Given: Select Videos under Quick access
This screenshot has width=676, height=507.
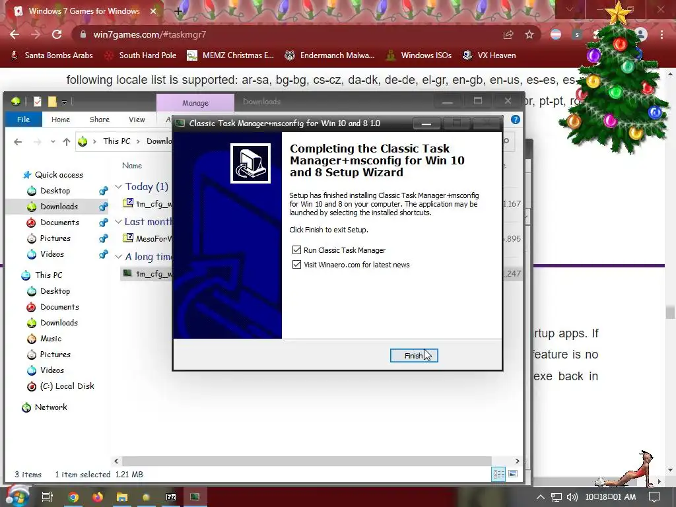Looking at the screenshot, I should [x=51, y=254].
